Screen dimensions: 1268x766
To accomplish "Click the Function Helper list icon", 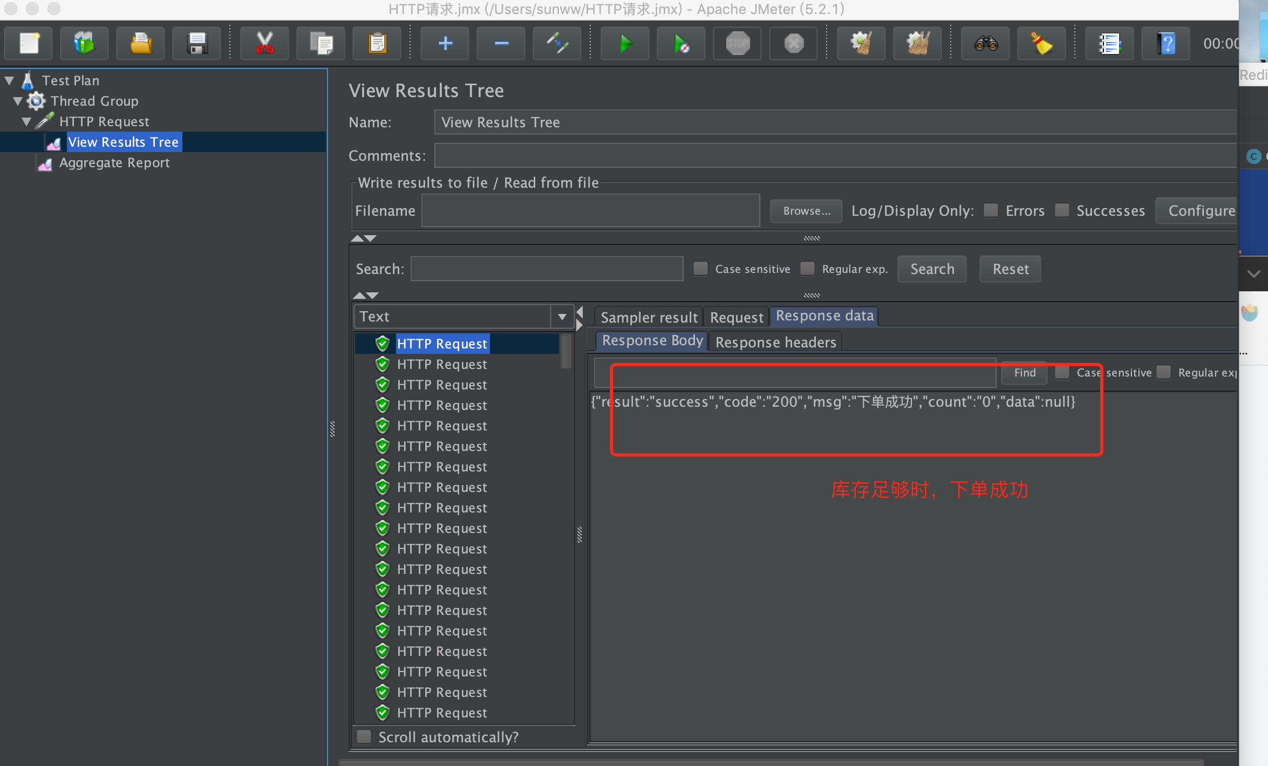I will (1109, 43).
